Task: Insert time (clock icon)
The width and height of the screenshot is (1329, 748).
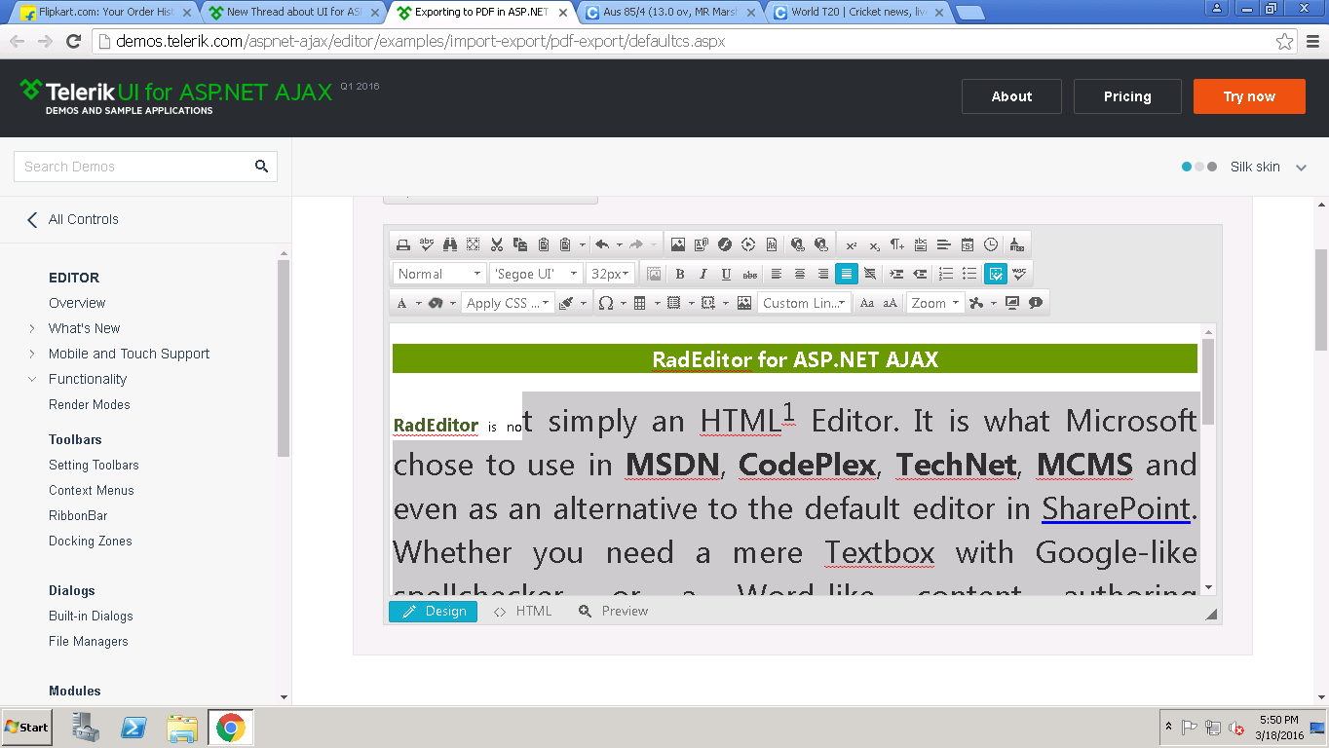Action: (991, 244)
